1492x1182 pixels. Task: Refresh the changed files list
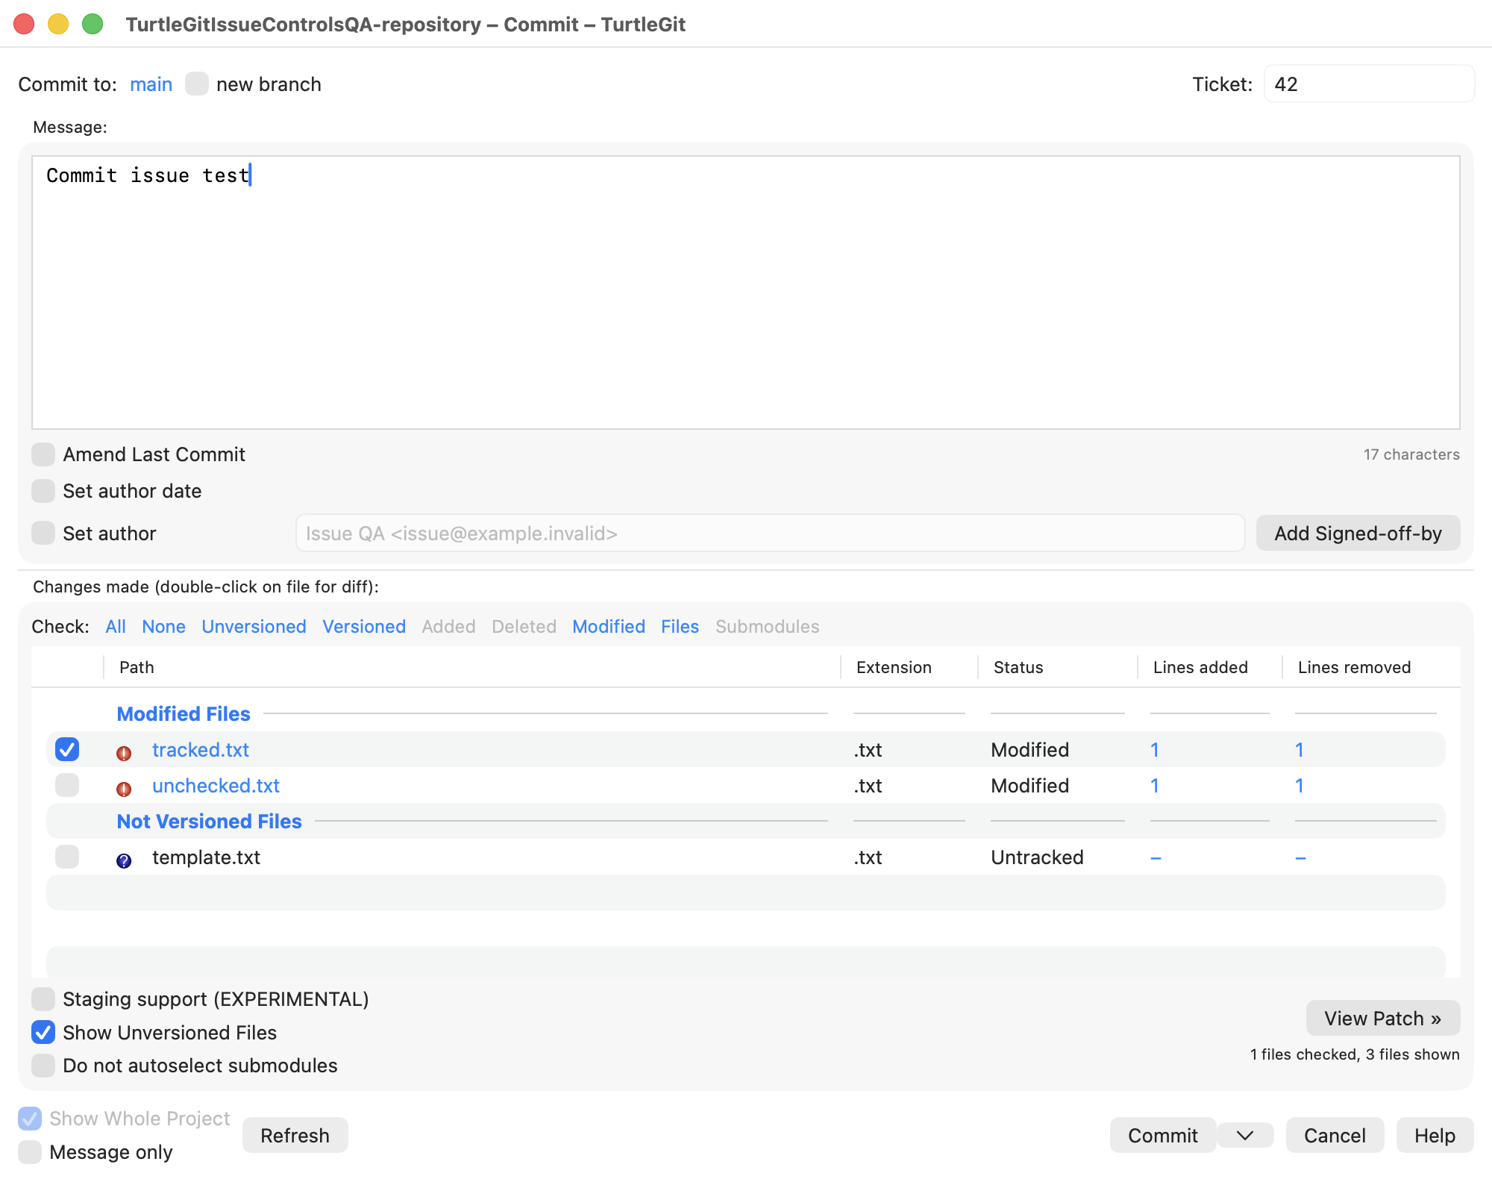coord(295,1136)
